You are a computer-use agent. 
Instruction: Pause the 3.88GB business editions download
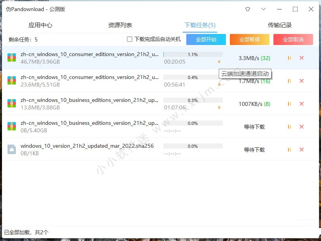tap(289, 104)
